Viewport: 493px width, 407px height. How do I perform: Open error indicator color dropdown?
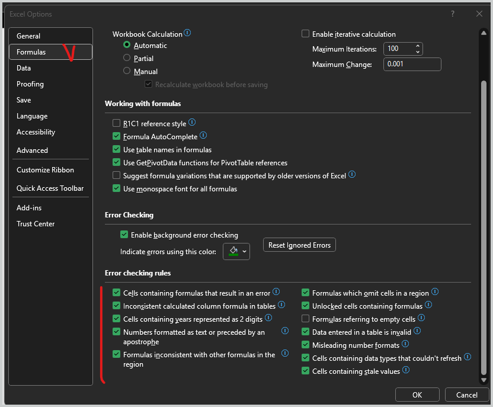[236, 251]
